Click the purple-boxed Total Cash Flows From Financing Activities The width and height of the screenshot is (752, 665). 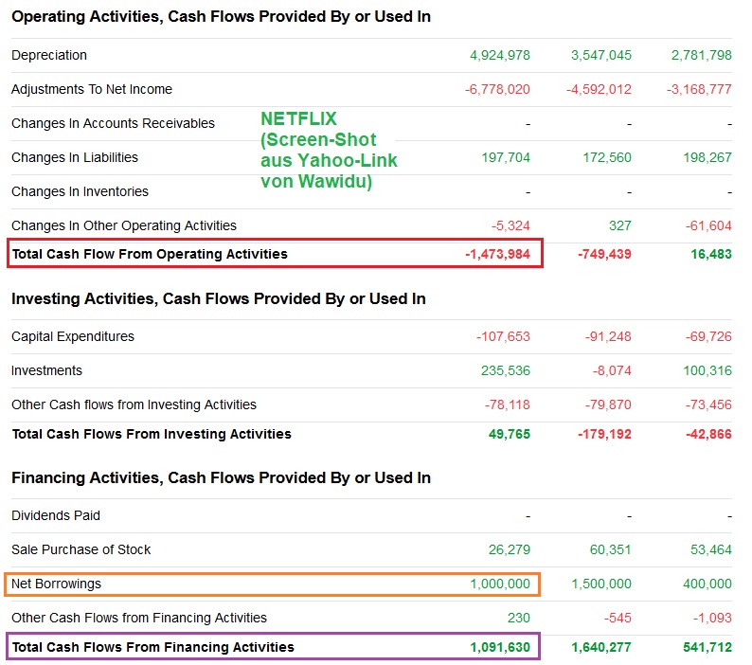(x=153, y=647)
